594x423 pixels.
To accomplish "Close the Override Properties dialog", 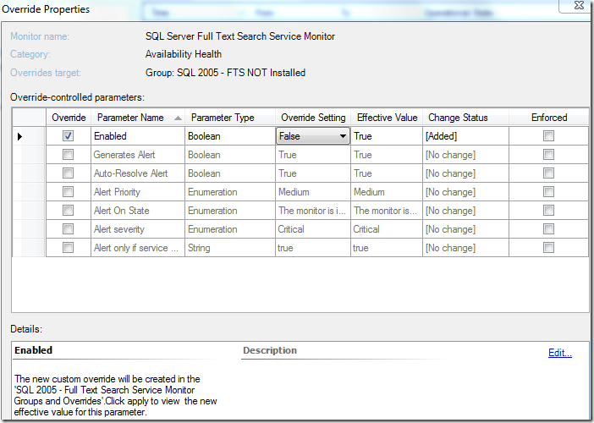I will [579, 5].
